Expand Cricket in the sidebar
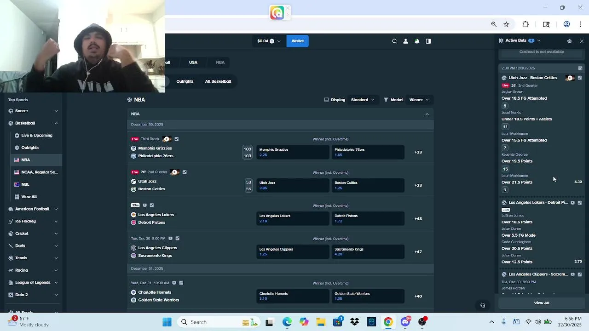Viewport: 589px width, 331px height. tap(56, 234)
